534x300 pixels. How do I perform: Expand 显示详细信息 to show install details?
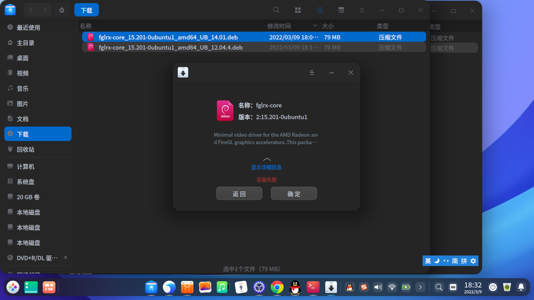[x=266, y=167]
